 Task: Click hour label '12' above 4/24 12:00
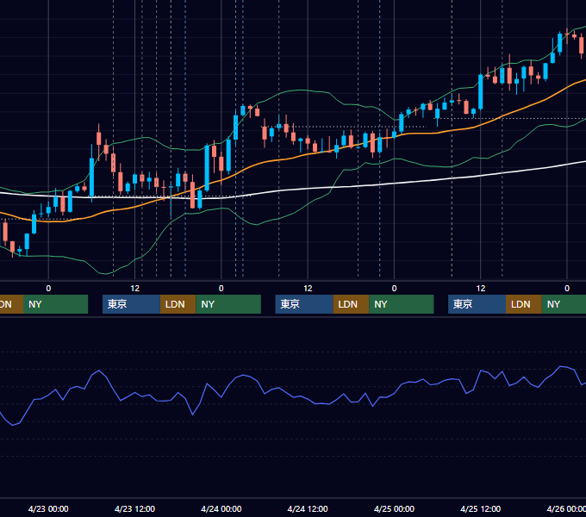(308, 289)
